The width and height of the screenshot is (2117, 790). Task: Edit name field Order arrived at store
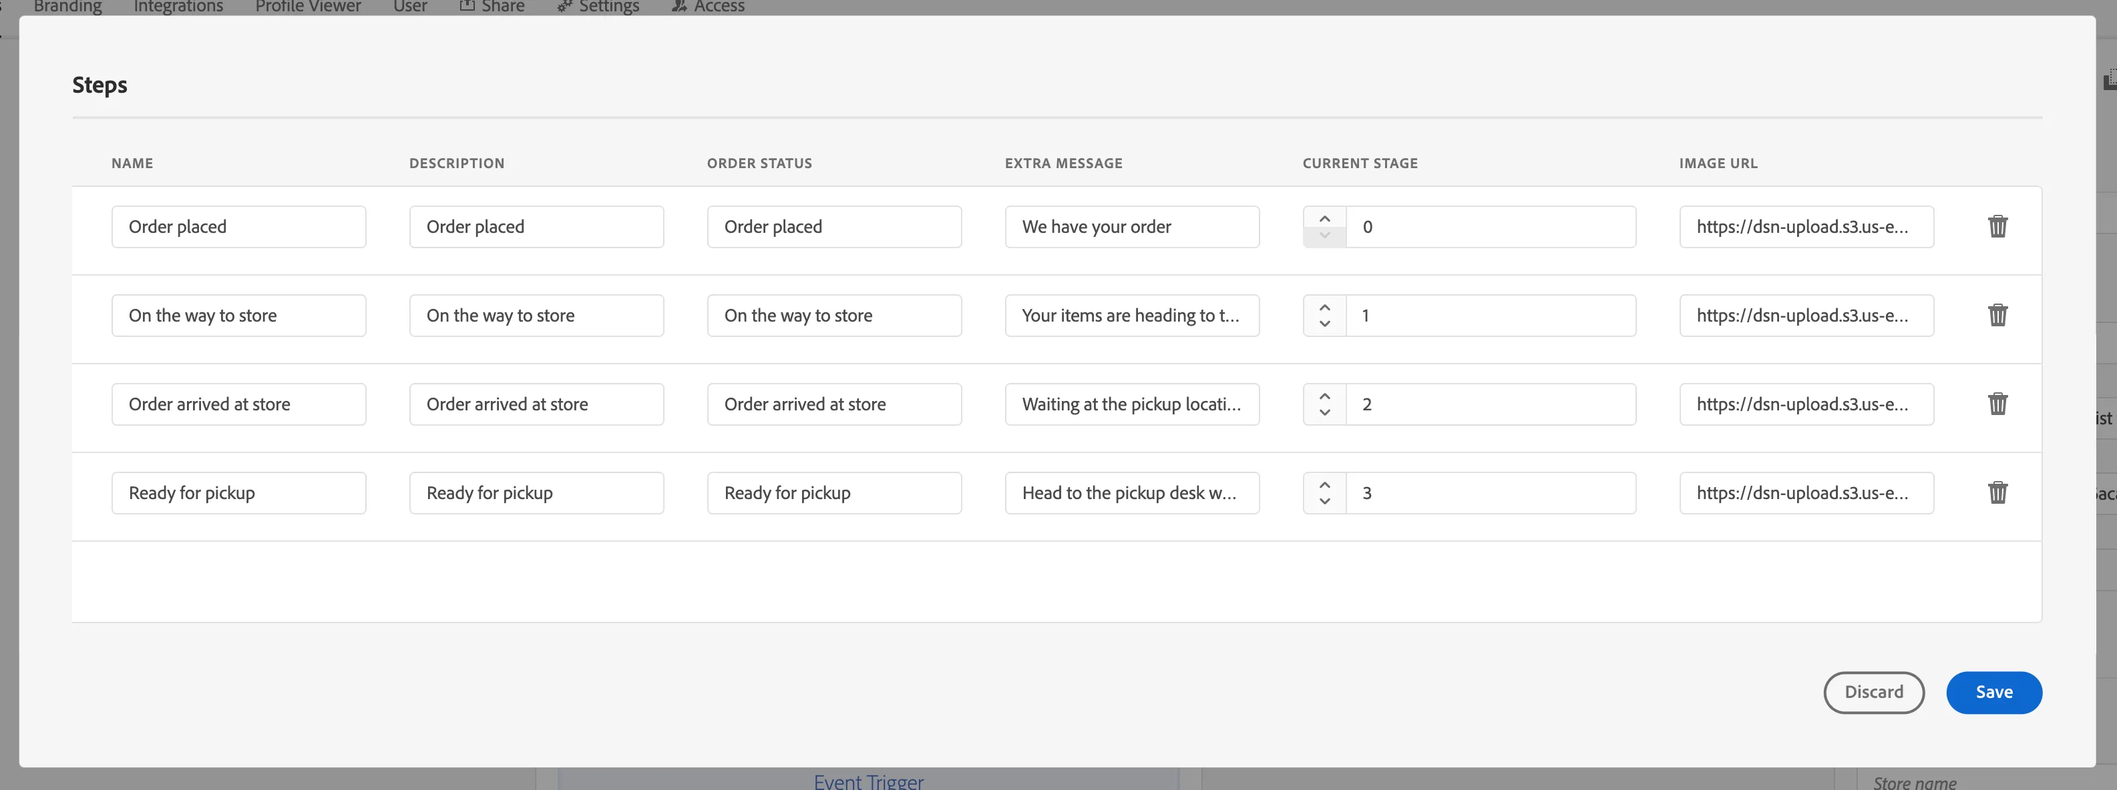click(x=239, y=404)
